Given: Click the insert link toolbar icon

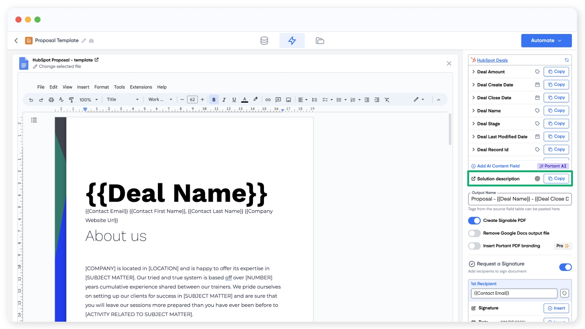Looking at the screenshot, I should coord(268,100).
